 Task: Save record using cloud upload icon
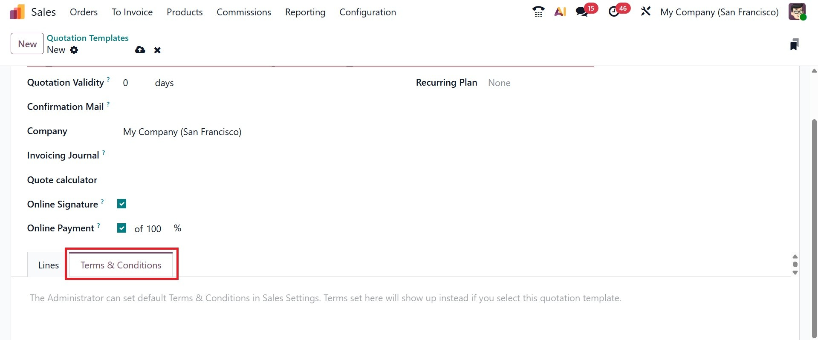[x=140, y=50]
